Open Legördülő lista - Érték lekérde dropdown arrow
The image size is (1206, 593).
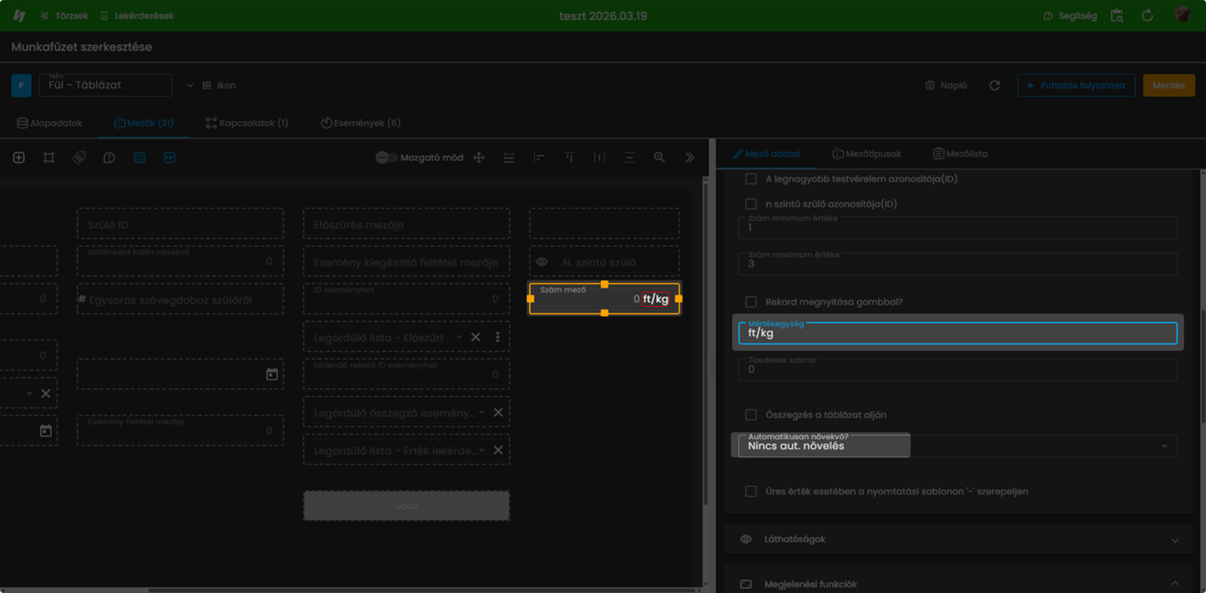click(482, 450)
